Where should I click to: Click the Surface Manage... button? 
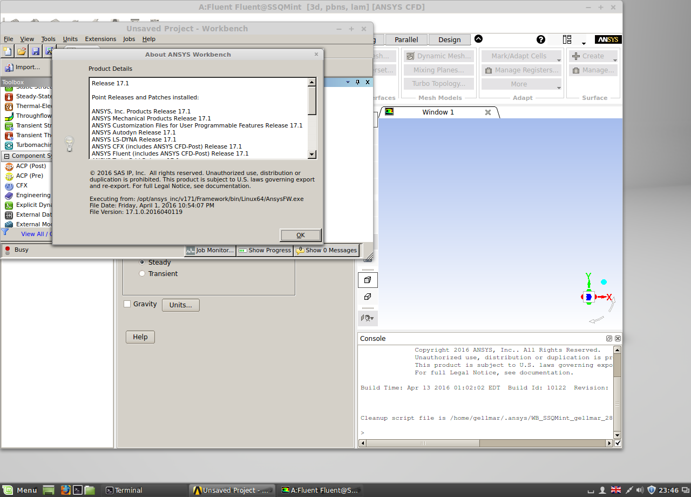(x=593, y=70)
